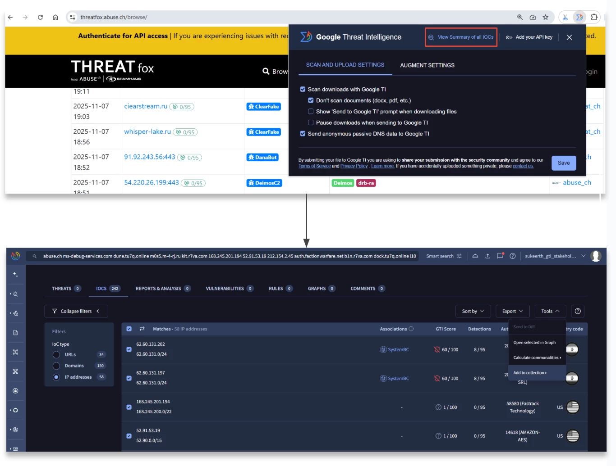Click the contact us link
The image size is (616, 466).
(x=523, y=166)
